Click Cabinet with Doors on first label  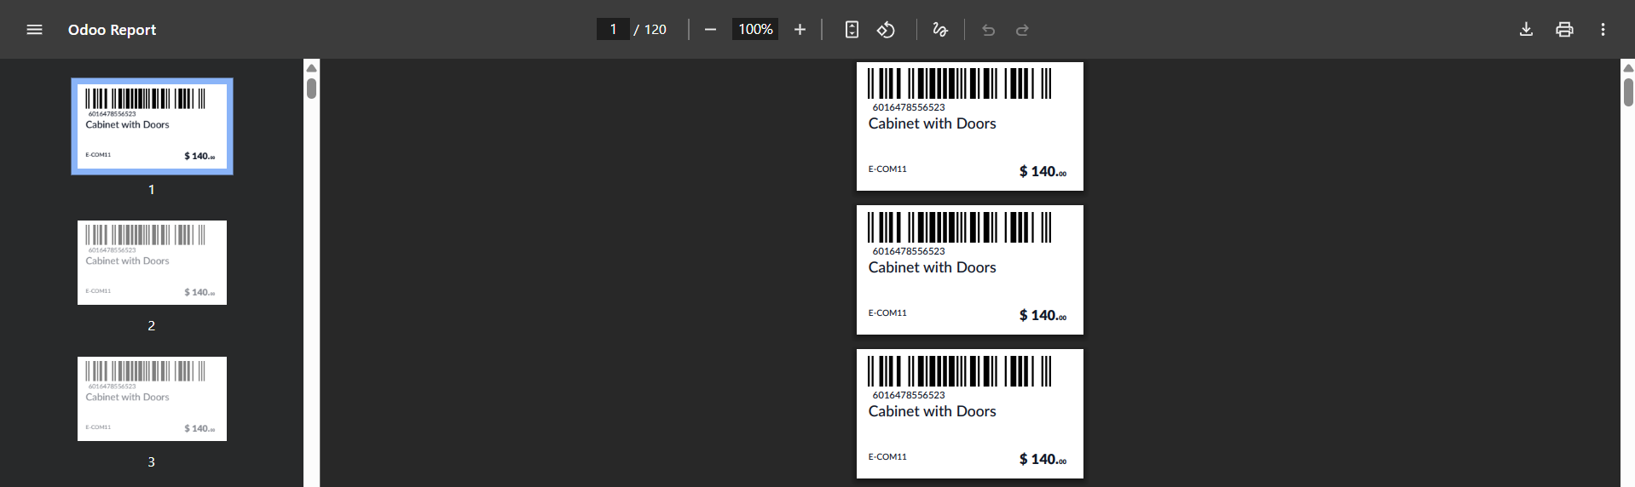coord(932,123)
